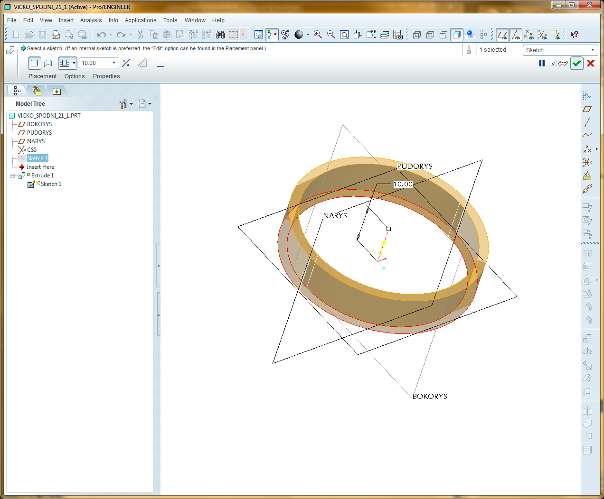Select Extrude as Surface option

point(48,63)
